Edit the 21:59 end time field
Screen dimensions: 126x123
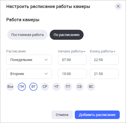[104, 74]
